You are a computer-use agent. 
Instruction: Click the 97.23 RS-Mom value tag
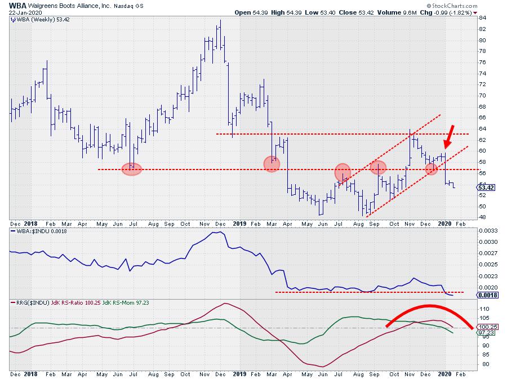486,333
